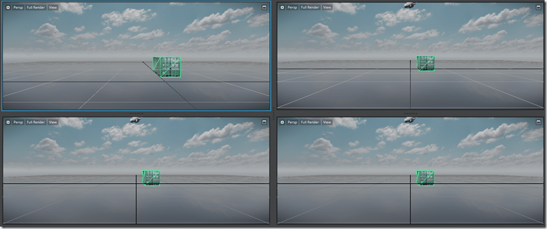Open Full Render menu in bottom-right viewport
The width and height of the screenshot is (547, 229).
(x=310, y=122)
